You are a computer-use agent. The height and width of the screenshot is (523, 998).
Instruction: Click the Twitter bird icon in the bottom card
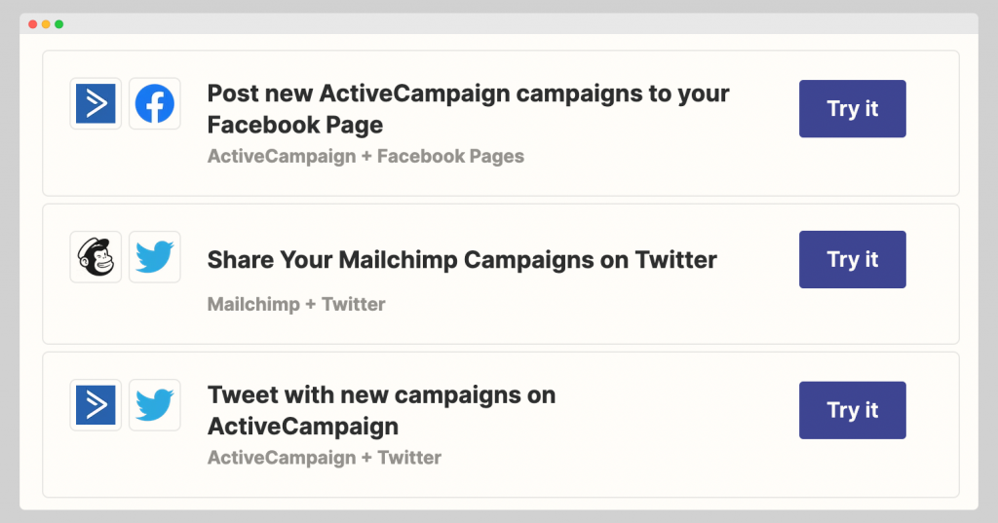[x=155, y=405]
